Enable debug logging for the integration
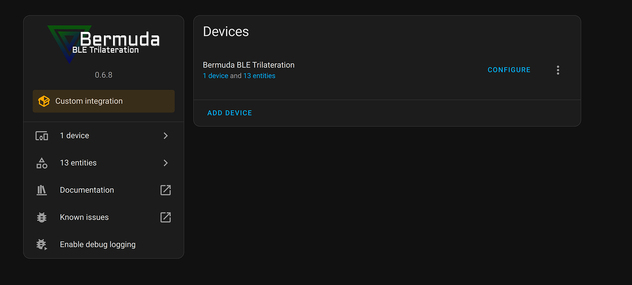The height and width of the screenshot is (285, 632). click(98, 244)
